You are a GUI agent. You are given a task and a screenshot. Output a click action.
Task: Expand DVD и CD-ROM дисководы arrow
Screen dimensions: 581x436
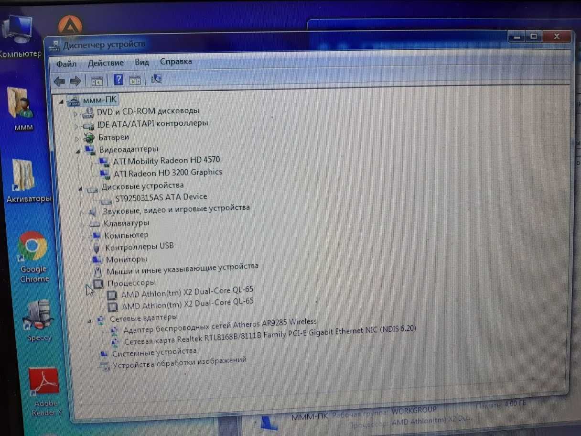pos(75,114)
